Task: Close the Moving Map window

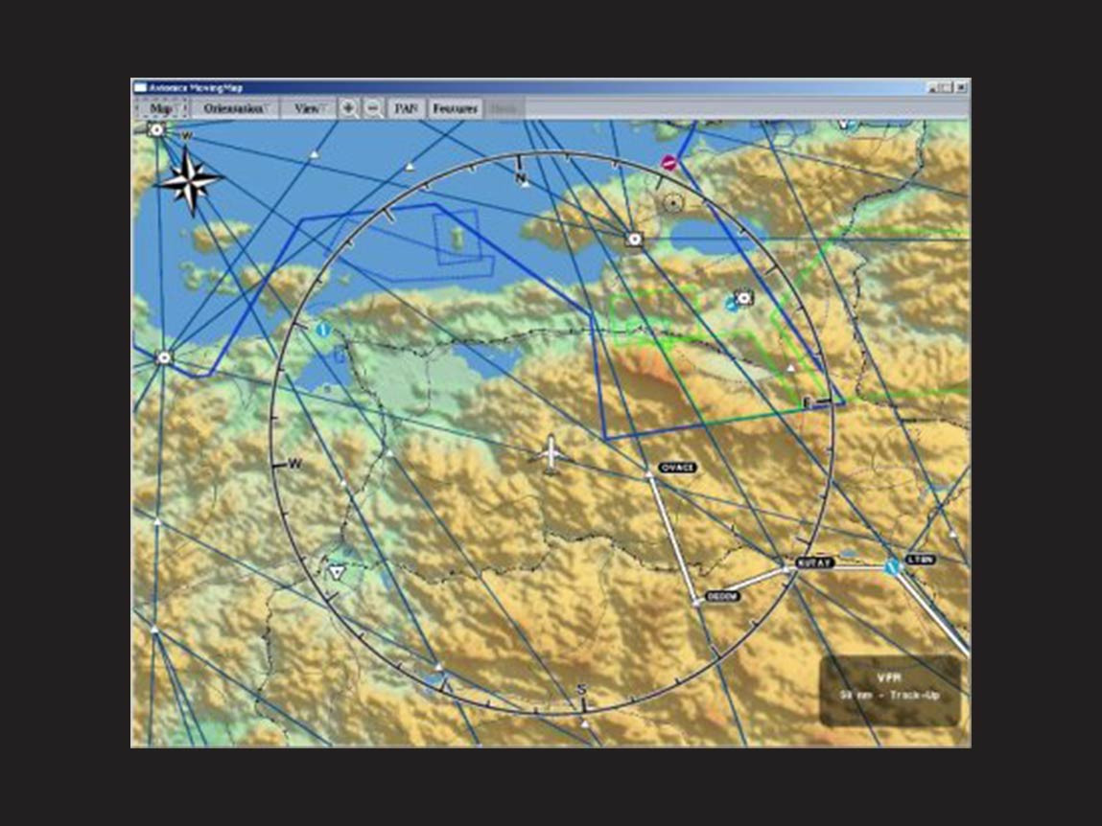Action: [x=961, y=88]
